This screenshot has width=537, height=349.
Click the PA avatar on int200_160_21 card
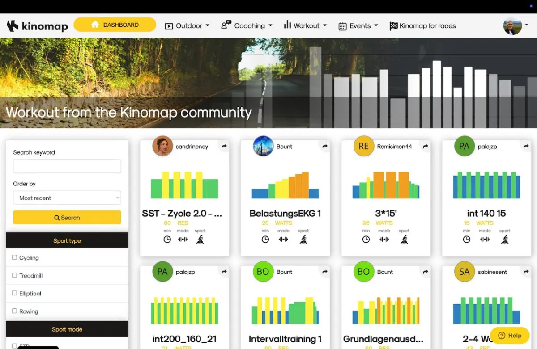162,271
